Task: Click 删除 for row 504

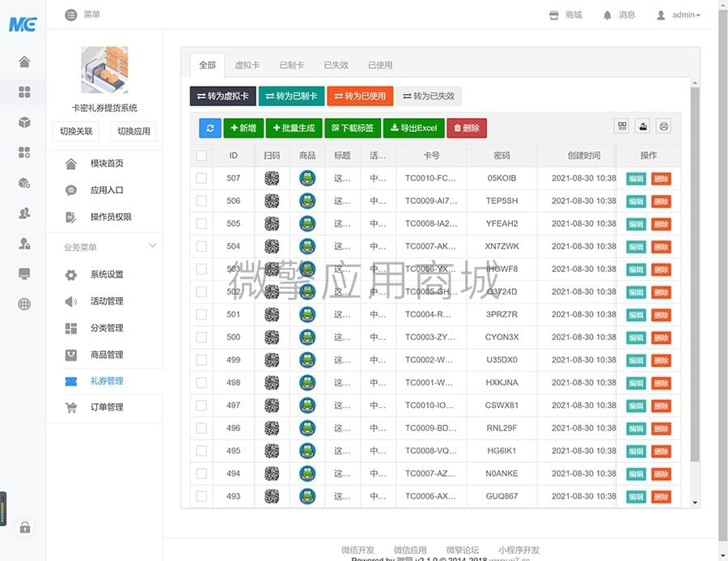Action: click(661, 247)
